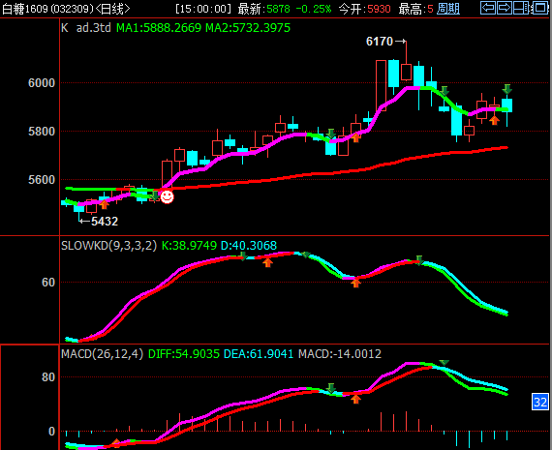The height and width of the screenshot is (450, 552).
Task: Click the orange up arrow under the MACD crossover
Action: [x=355, y=399]
